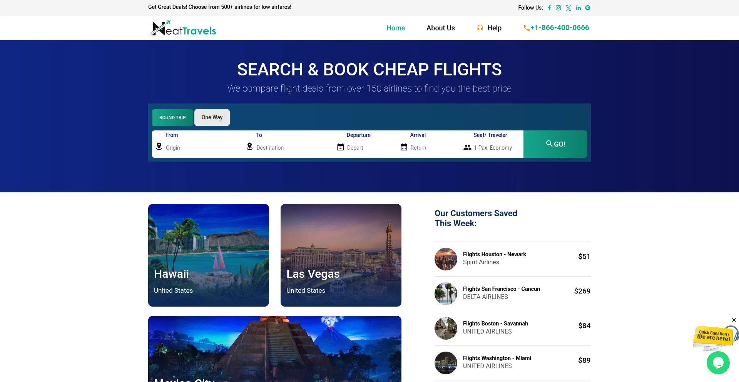Click the NeatTravels logo
Image resolution: width=739 pixels, height=382 pixels.
point(183,28)
